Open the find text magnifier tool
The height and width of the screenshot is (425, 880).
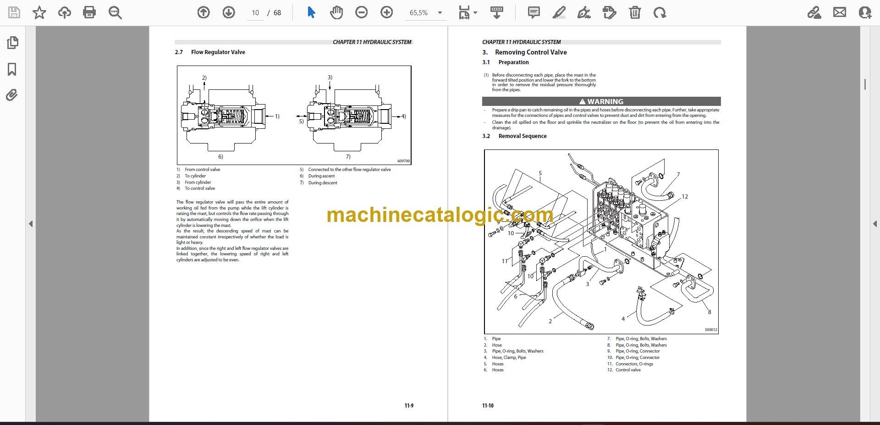[115, 13]
